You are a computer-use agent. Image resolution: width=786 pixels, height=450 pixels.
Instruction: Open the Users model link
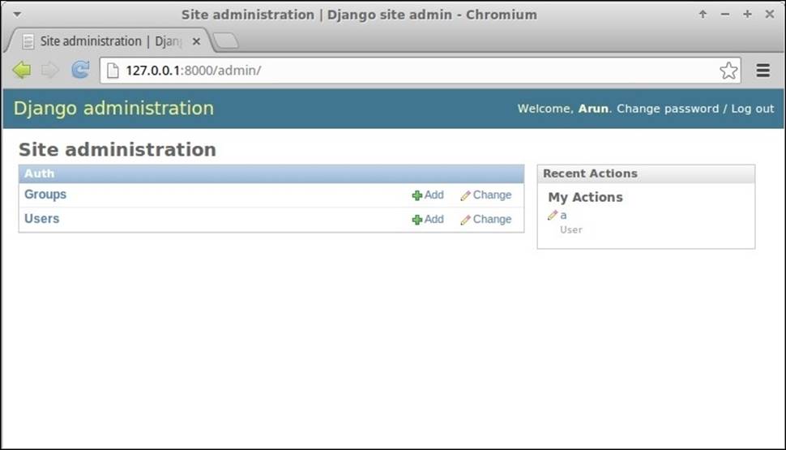click(41, 219)
